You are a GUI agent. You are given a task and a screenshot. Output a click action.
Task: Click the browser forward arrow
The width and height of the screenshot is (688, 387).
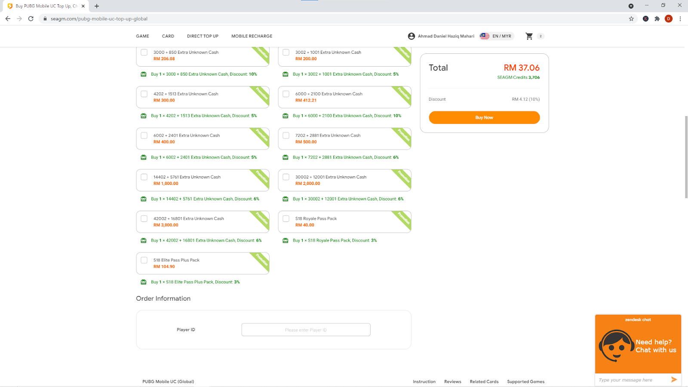coord(19,18)
